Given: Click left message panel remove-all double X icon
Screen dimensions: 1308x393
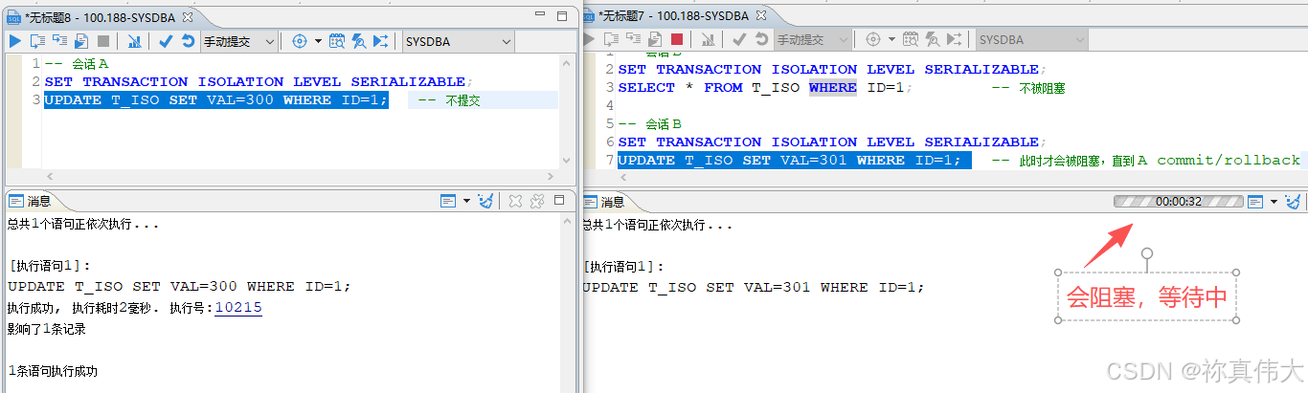Looking at the screenshot, I should point(536,201).
